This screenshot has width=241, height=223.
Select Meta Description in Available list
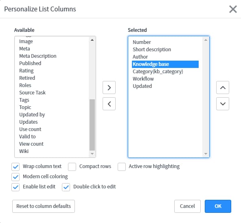click(x=38, y=56)
